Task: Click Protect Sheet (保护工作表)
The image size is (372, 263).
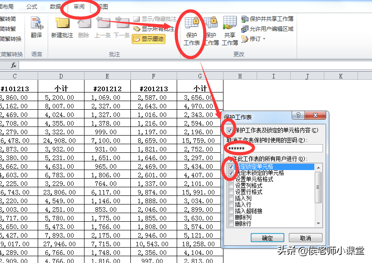Action: 192,31
